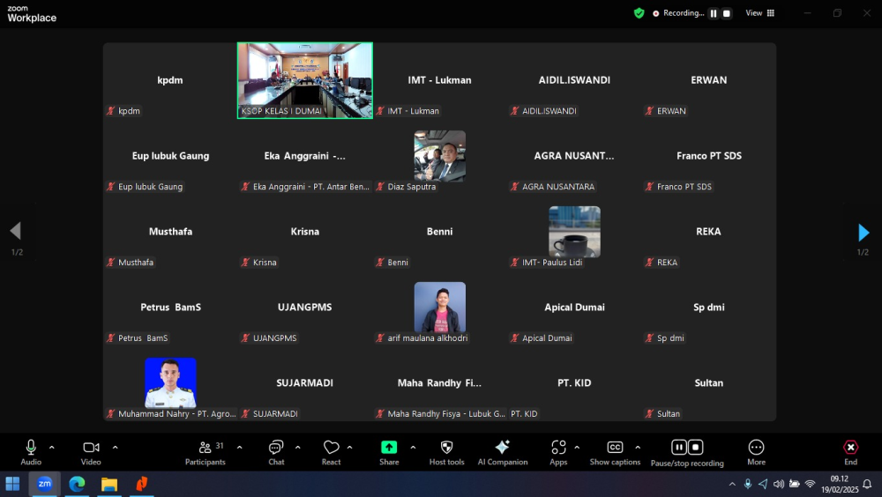Open the AI Companion
Image resolution: width=882 pixels, height=497 pixels.
point(503,453)
